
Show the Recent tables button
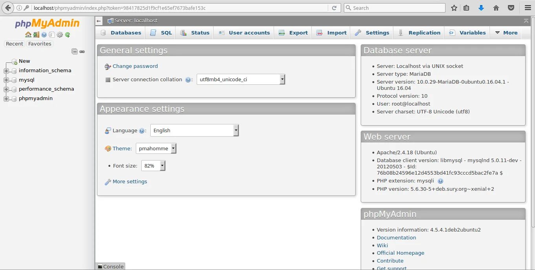click(x=15, y=44)
